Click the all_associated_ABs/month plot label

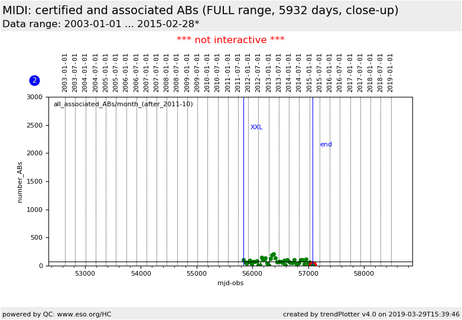click(x=123, y=105)
